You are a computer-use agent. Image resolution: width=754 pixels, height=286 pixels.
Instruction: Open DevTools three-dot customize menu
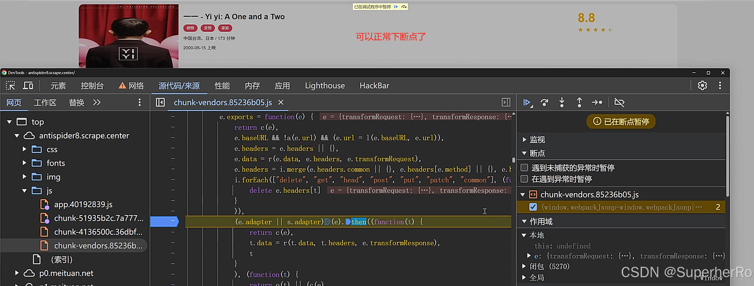[720, 85]
